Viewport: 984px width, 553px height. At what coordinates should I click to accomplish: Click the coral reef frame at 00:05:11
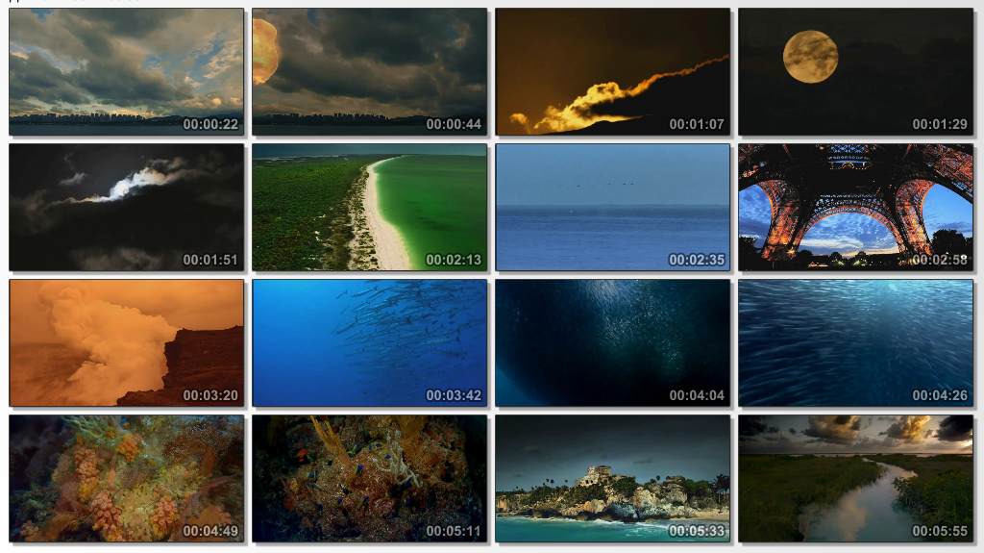pos(370,478)
